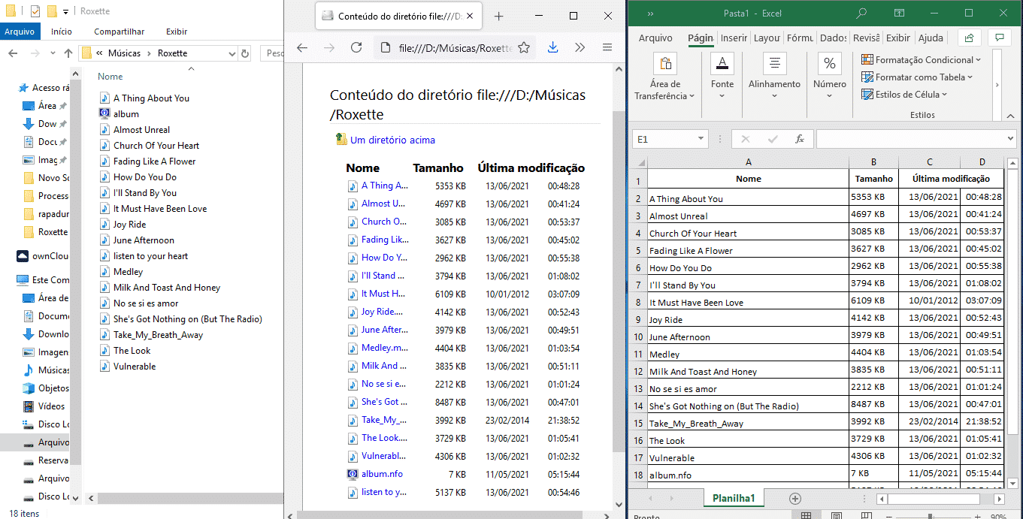Viewport: 1023px width, 519px height.
Task: Click the browser address bar URL
Action: [x=456, y=47]
